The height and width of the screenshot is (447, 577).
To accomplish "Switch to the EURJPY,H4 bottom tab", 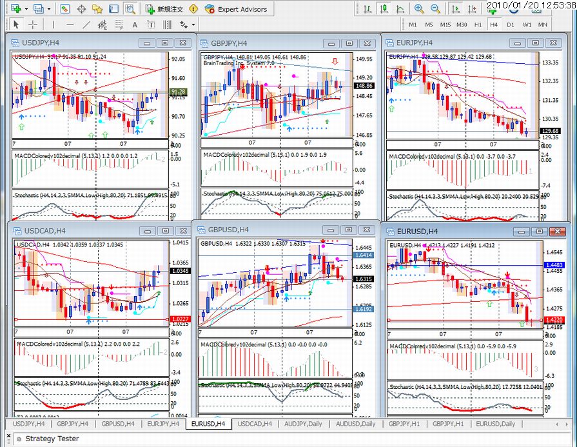I will pyautogui.click(x=163, y=424).
